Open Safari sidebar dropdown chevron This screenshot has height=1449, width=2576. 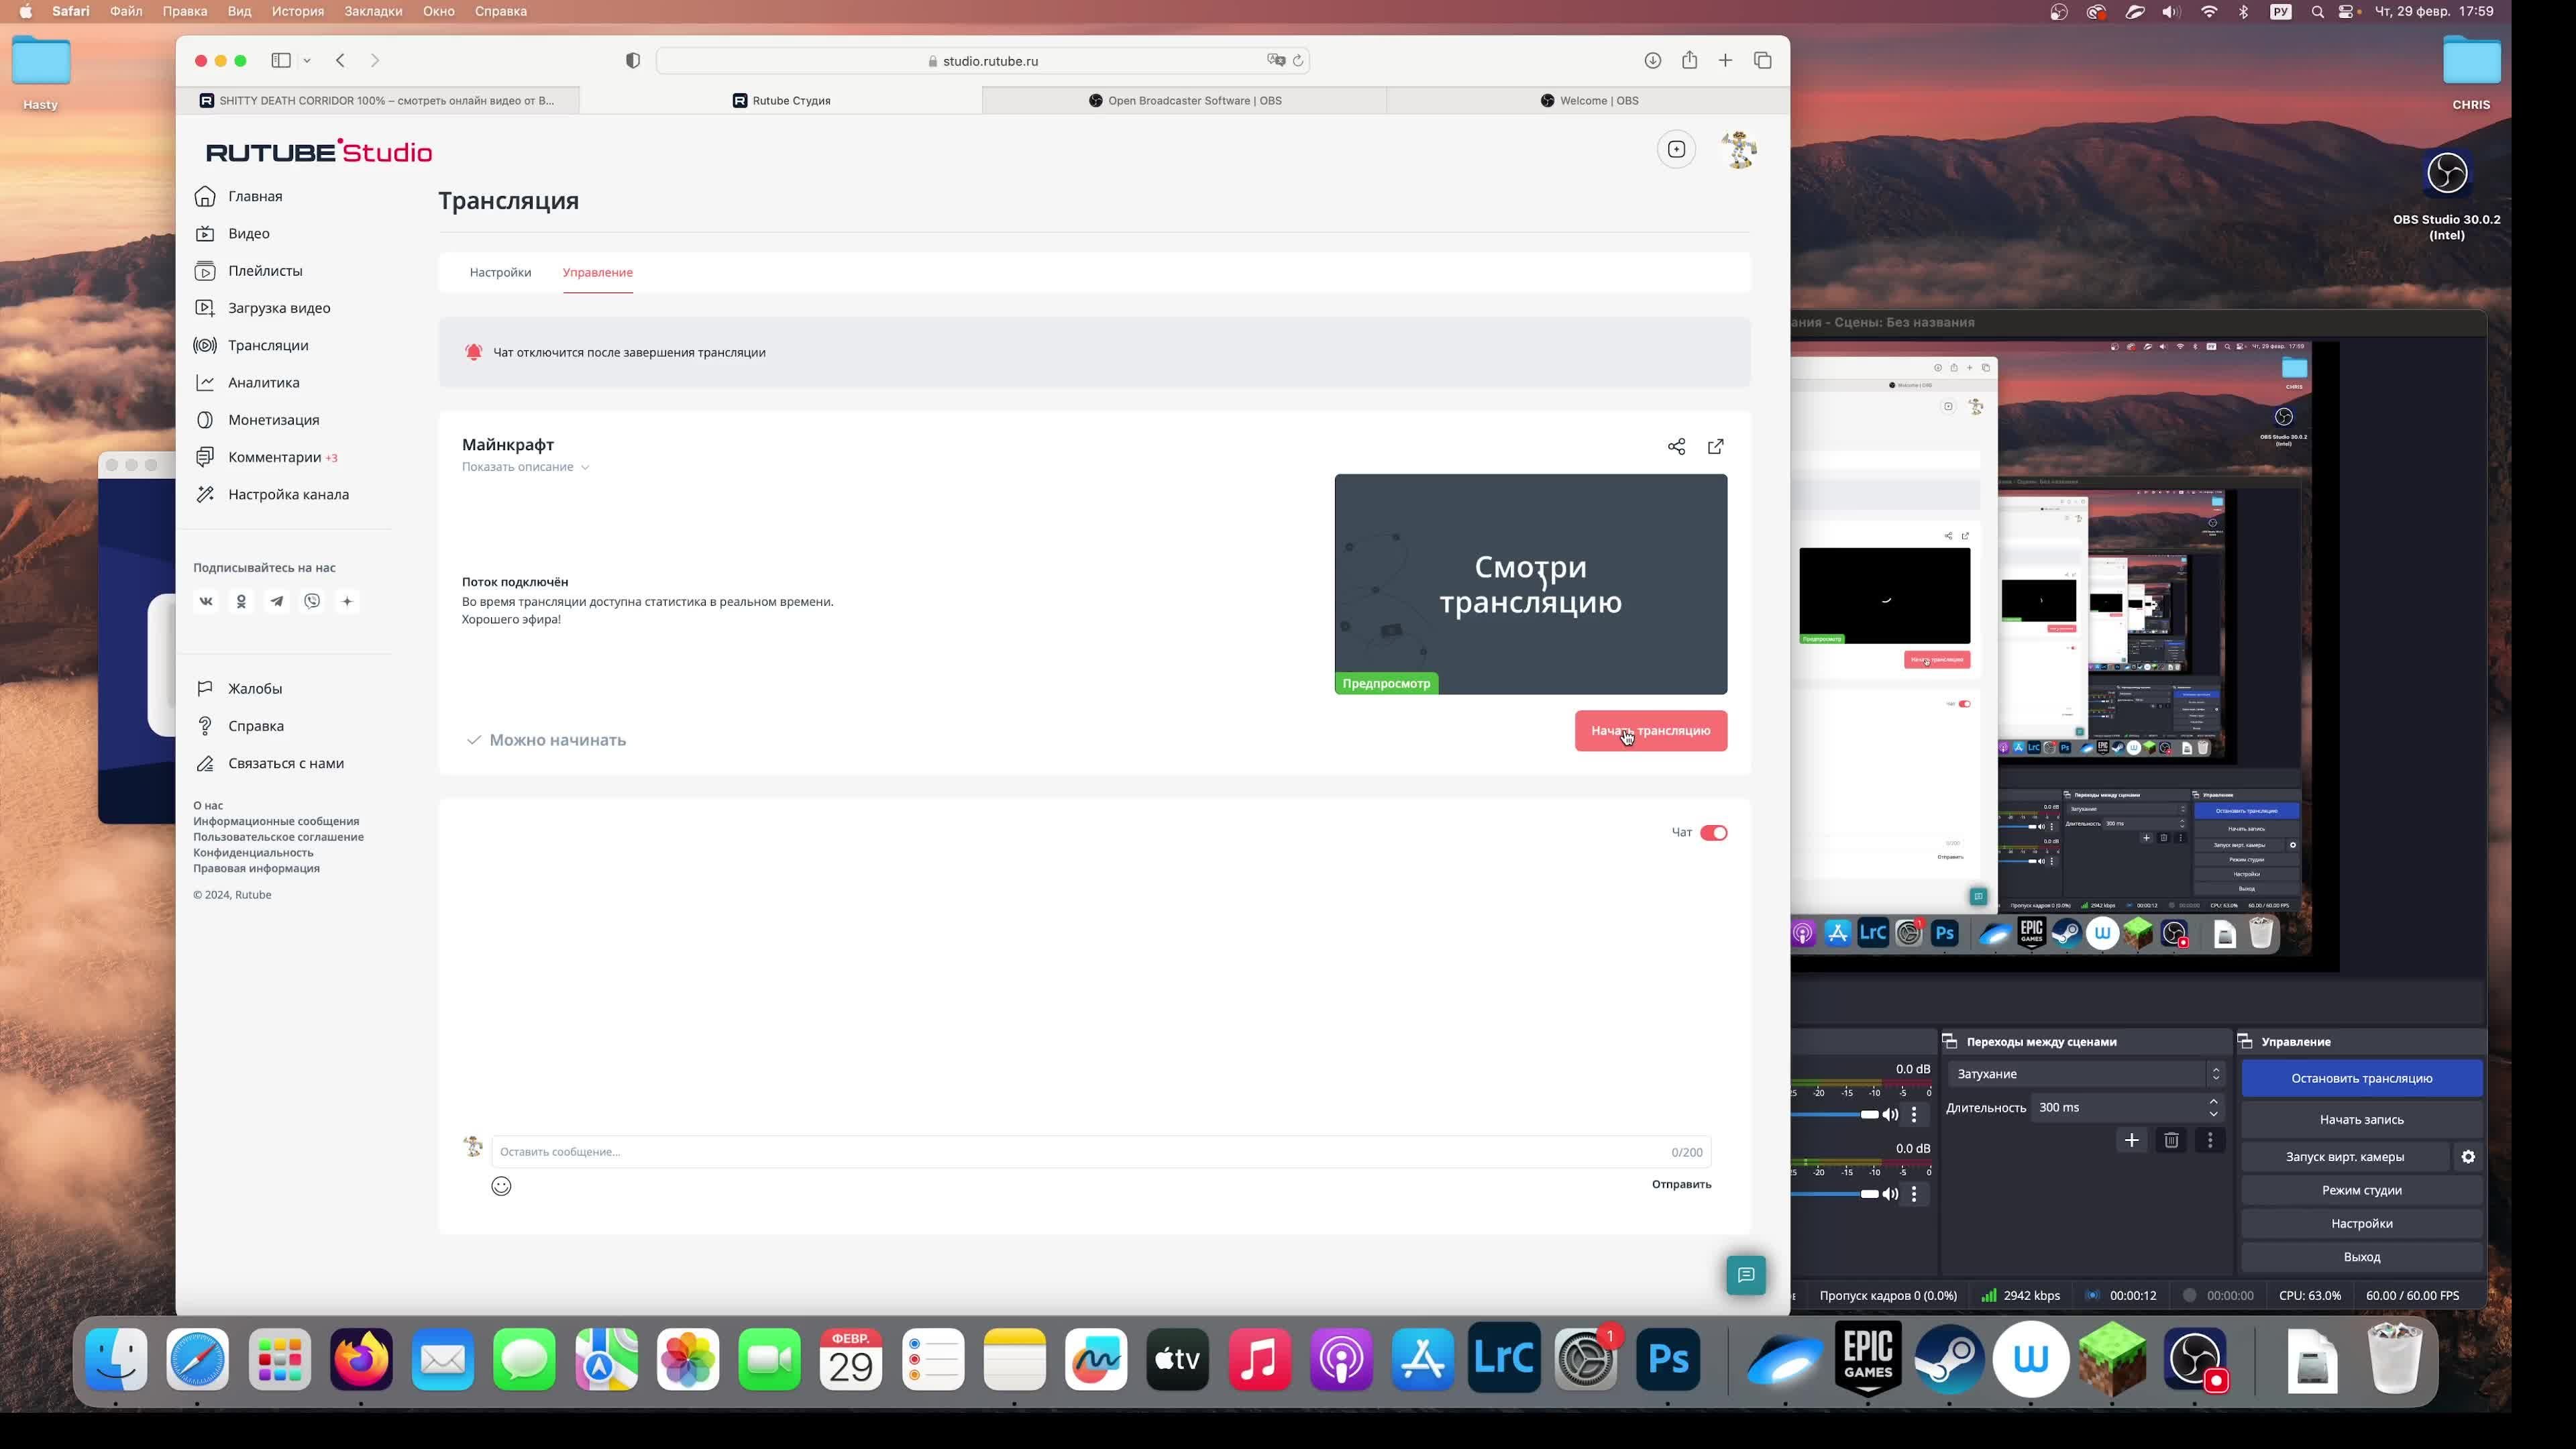307,61
